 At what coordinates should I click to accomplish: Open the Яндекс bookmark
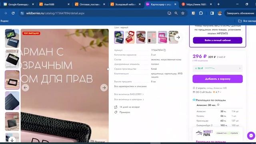tap(4, 21)
